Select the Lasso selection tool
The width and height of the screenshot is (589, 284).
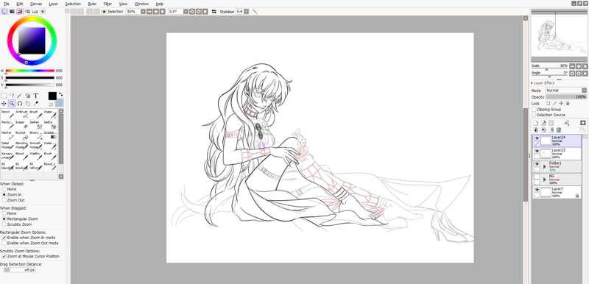[12, 96]
